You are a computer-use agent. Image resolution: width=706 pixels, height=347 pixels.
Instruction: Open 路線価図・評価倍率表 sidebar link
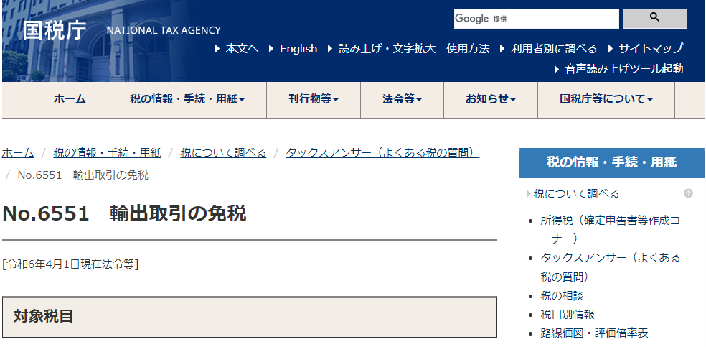[594, 333]
